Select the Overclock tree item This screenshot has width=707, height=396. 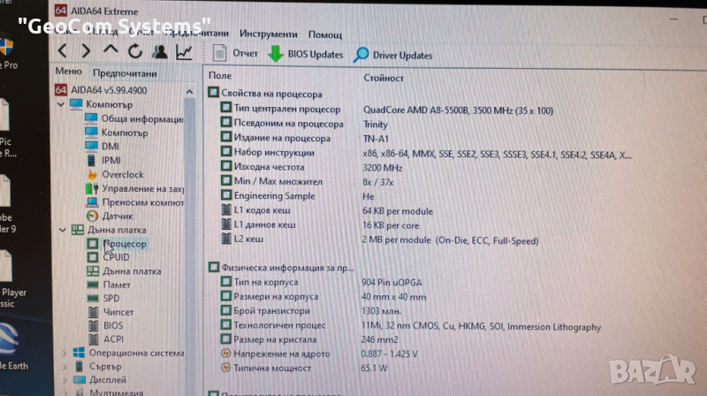click(121, 174)
